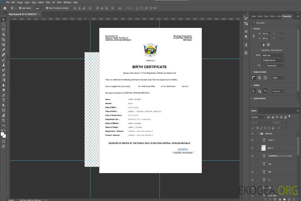Open the guide line style dropdown
The width and height of the screenshot is (301, 201).
coord(278,91)
